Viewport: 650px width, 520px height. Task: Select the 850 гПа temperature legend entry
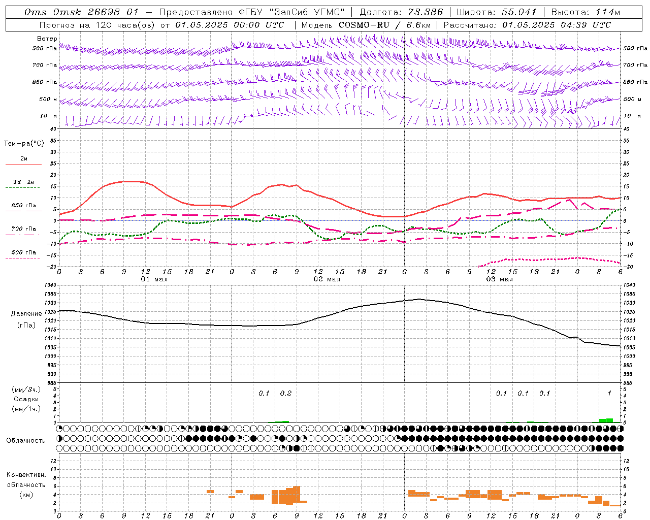[x=24, y=206]
